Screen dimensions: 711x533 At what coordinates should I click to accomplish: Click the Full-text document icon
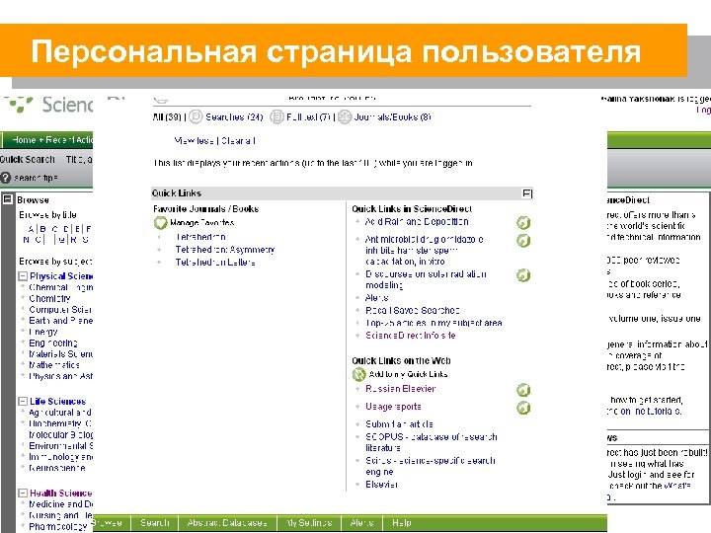click(x=276, y=116)
